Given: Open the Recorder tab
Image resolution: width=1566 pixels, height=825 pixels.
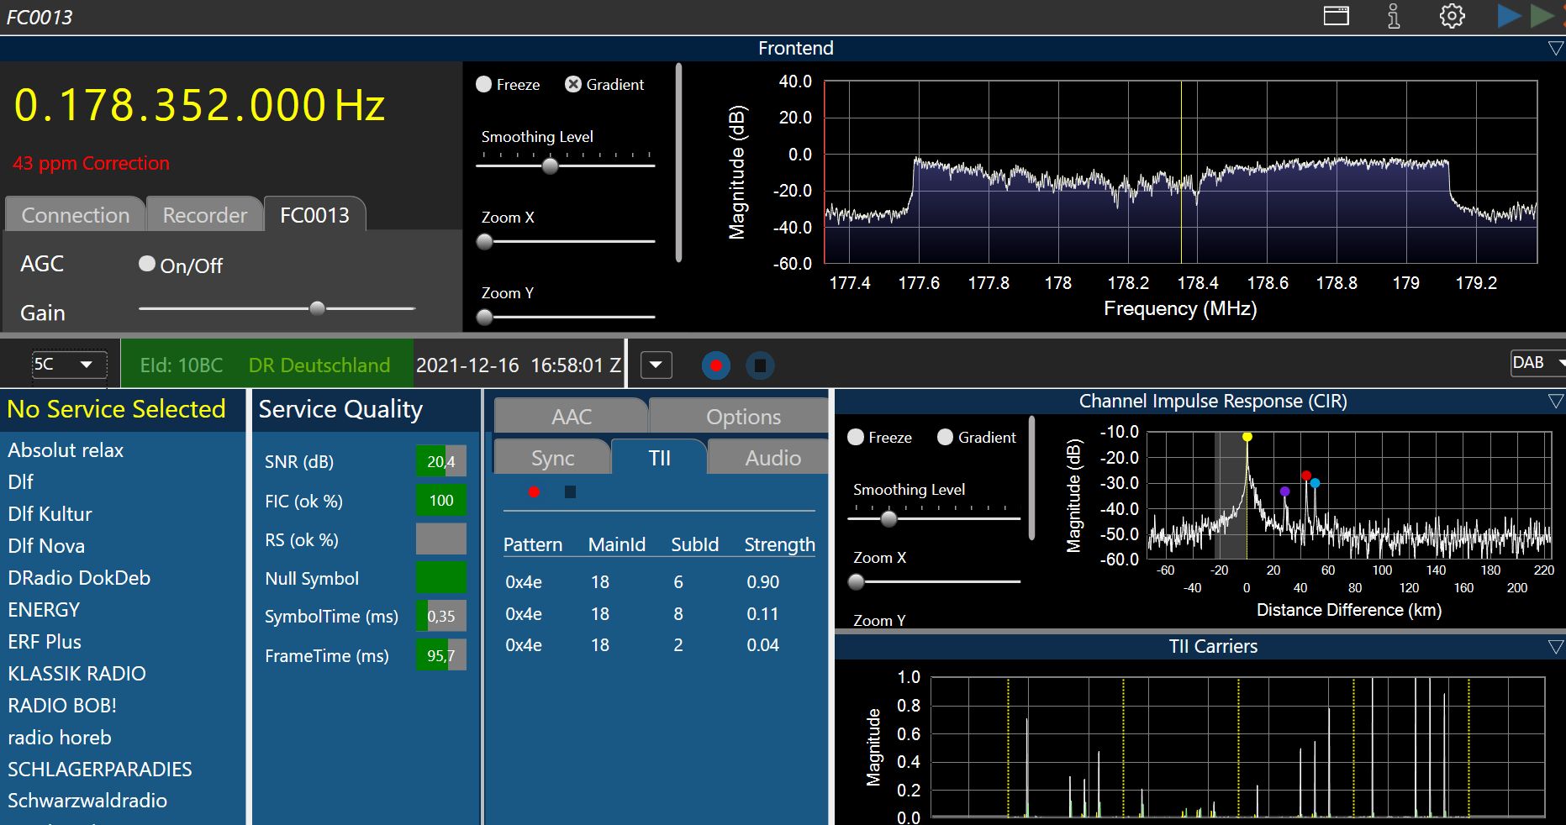Looking at the screenshot, I should click(x=204, y=215).
